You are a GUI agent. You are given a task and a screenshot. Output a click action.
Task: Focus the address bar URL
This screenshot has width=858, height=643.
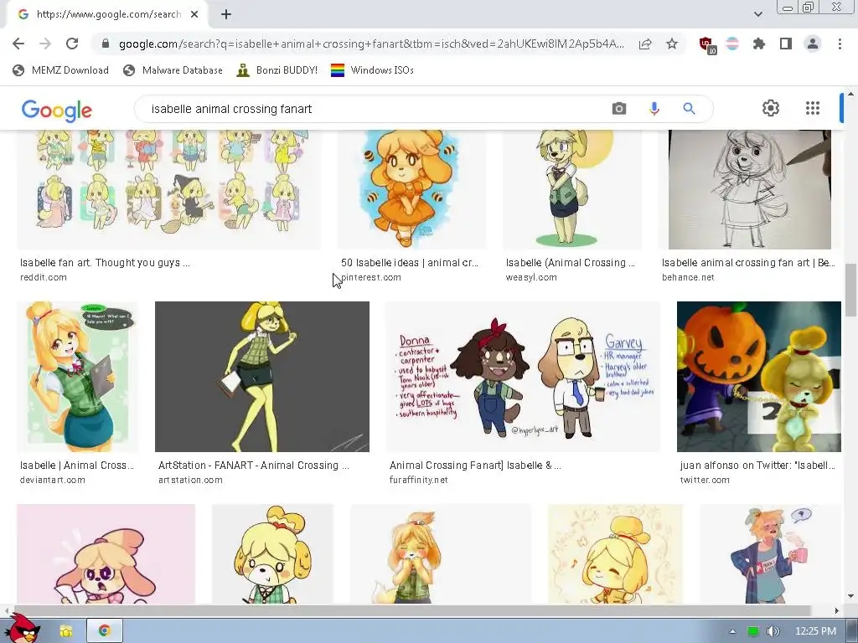coord(371,44)
